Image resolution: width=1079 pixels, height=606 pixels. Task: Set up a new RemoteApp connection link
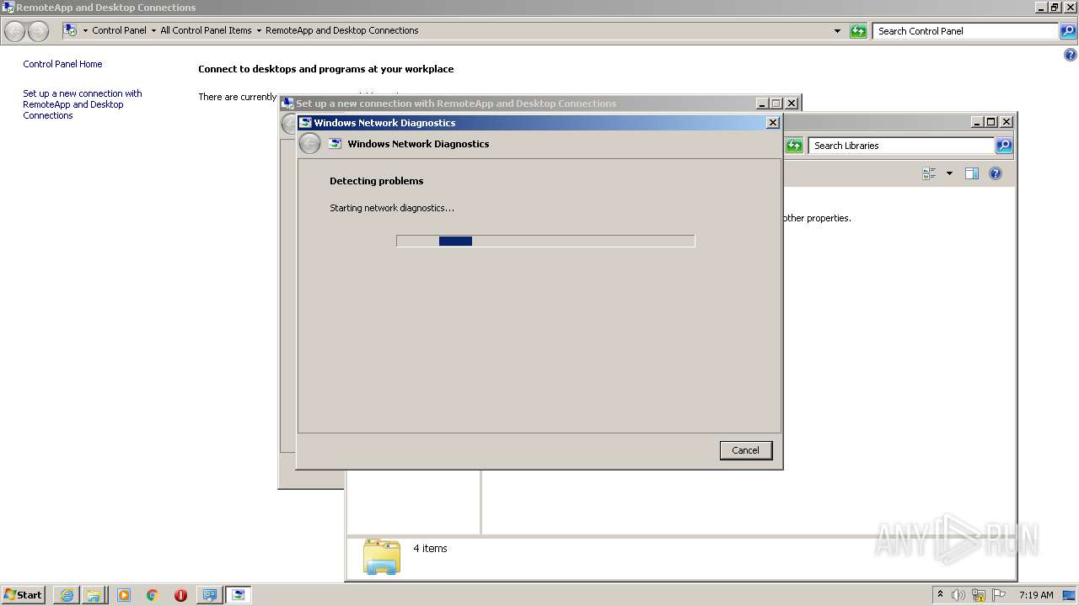coord(83,104)
